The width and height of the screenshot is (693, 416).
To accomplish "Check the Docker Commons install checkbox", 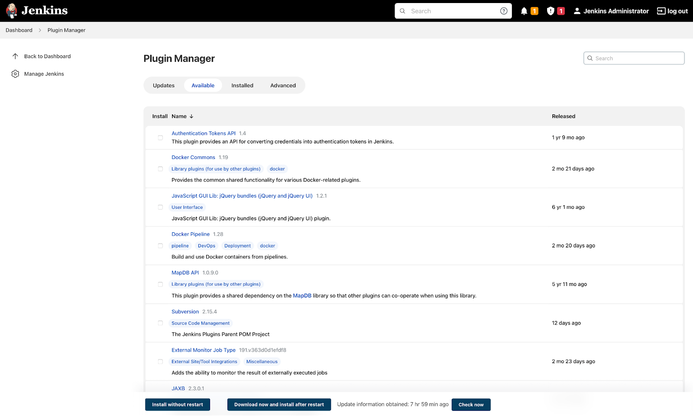I will coord(160,169).
